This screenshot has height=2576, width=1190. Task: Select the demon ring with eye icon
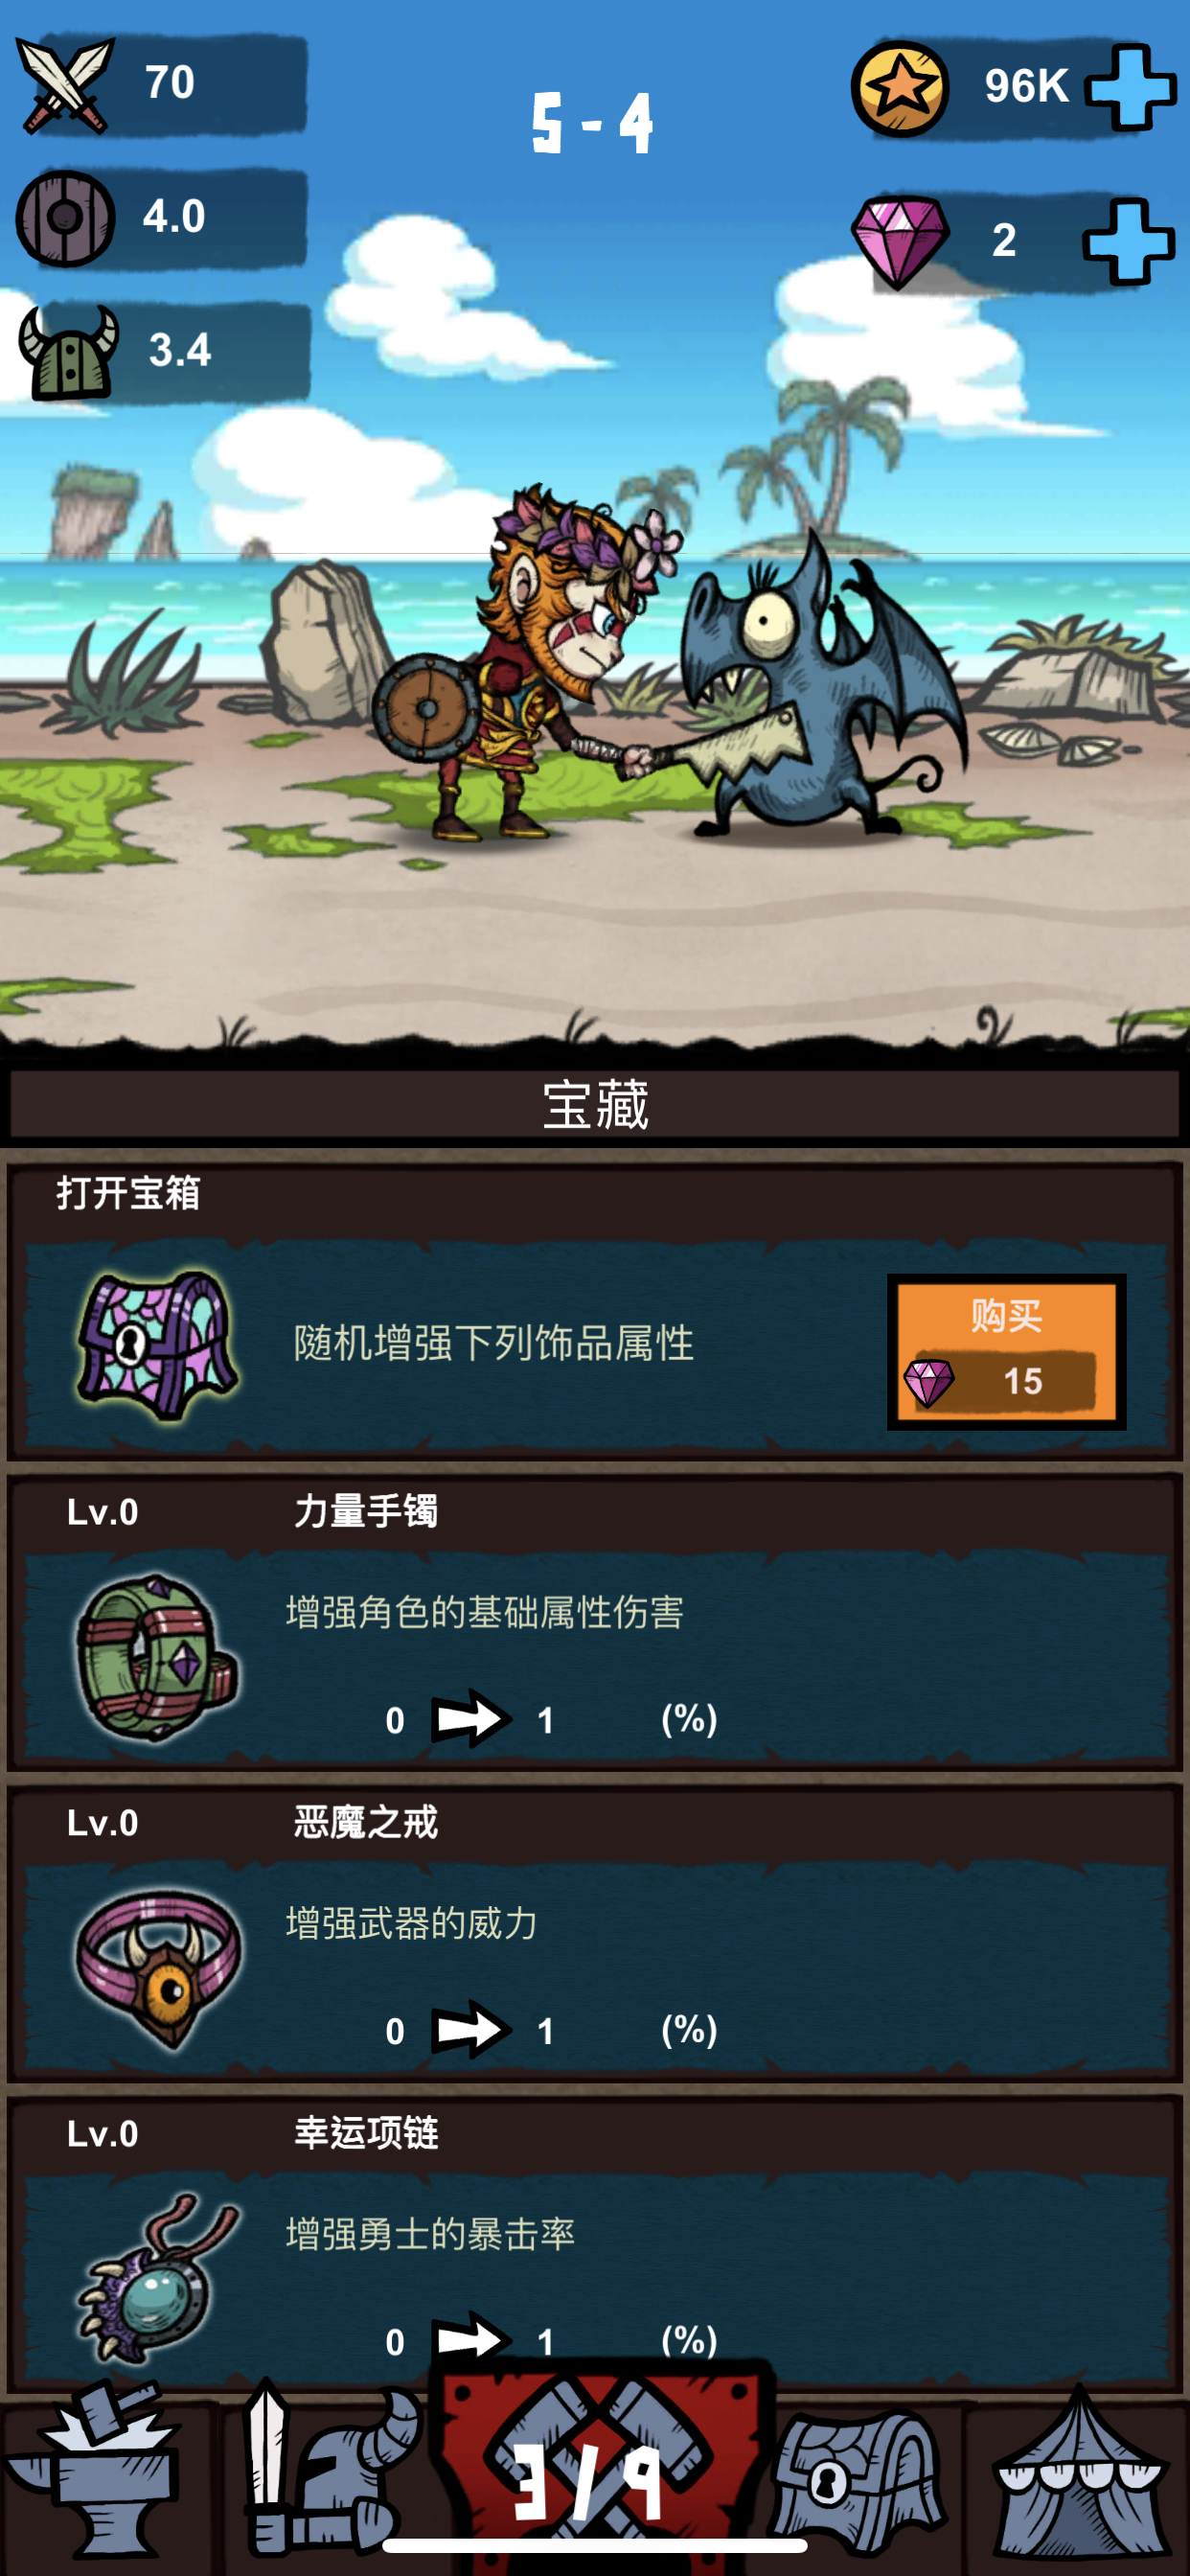(x=159, y=1966)
